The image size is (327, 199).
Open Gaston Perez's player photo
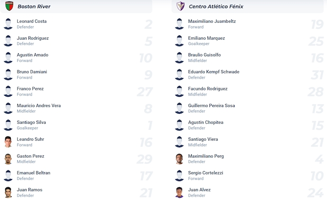pos(8,159)
